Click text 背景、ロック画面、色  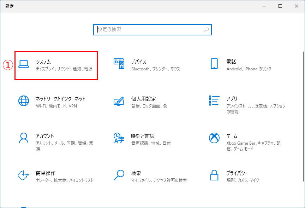(x=149, y=106)
